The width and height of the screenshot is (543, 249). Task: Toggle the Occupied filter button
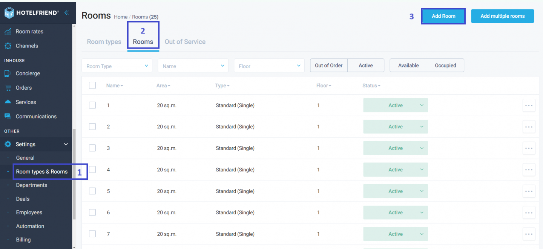point(445,66)
